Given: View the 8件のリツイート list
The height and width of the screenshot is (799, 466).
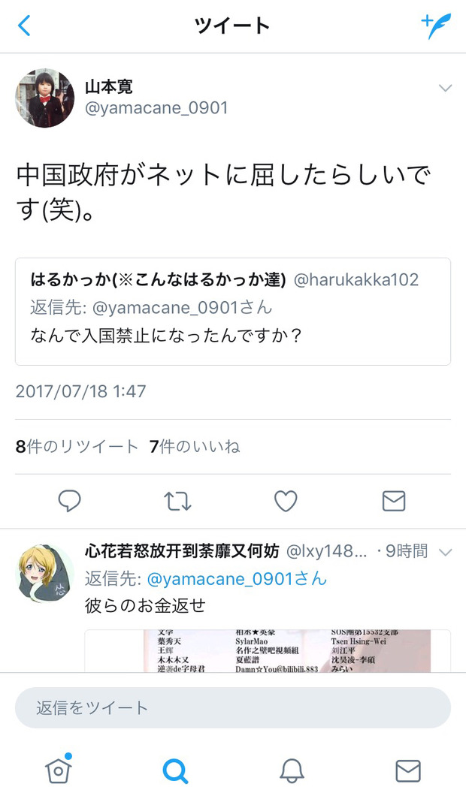Looking at the screenshot, I should (x=77, y=446).
